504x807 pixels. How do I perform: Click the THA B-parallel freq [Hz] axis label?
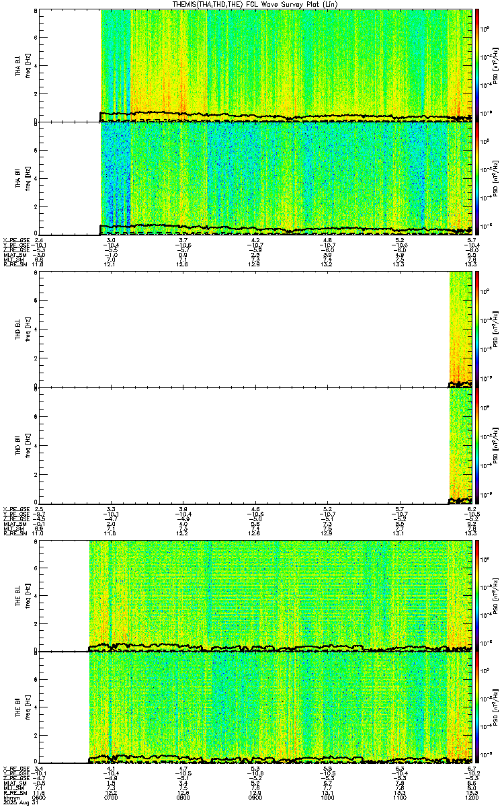[x=27, y=178]
